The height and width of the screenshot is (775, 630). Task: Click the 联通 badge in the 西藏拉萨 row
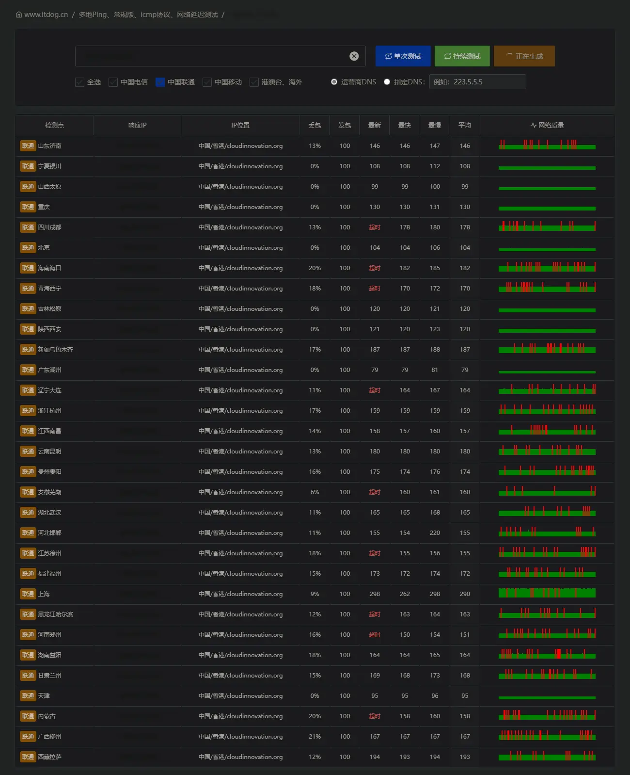point(28,757)
